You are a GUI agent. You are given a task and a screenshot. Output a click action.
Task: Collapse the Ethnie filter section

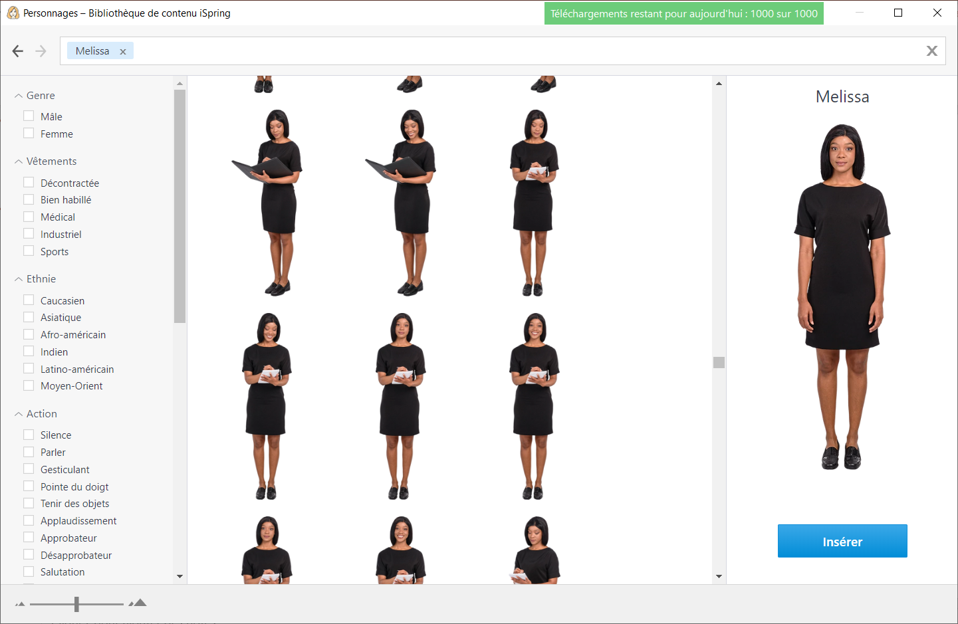point(19,279)
